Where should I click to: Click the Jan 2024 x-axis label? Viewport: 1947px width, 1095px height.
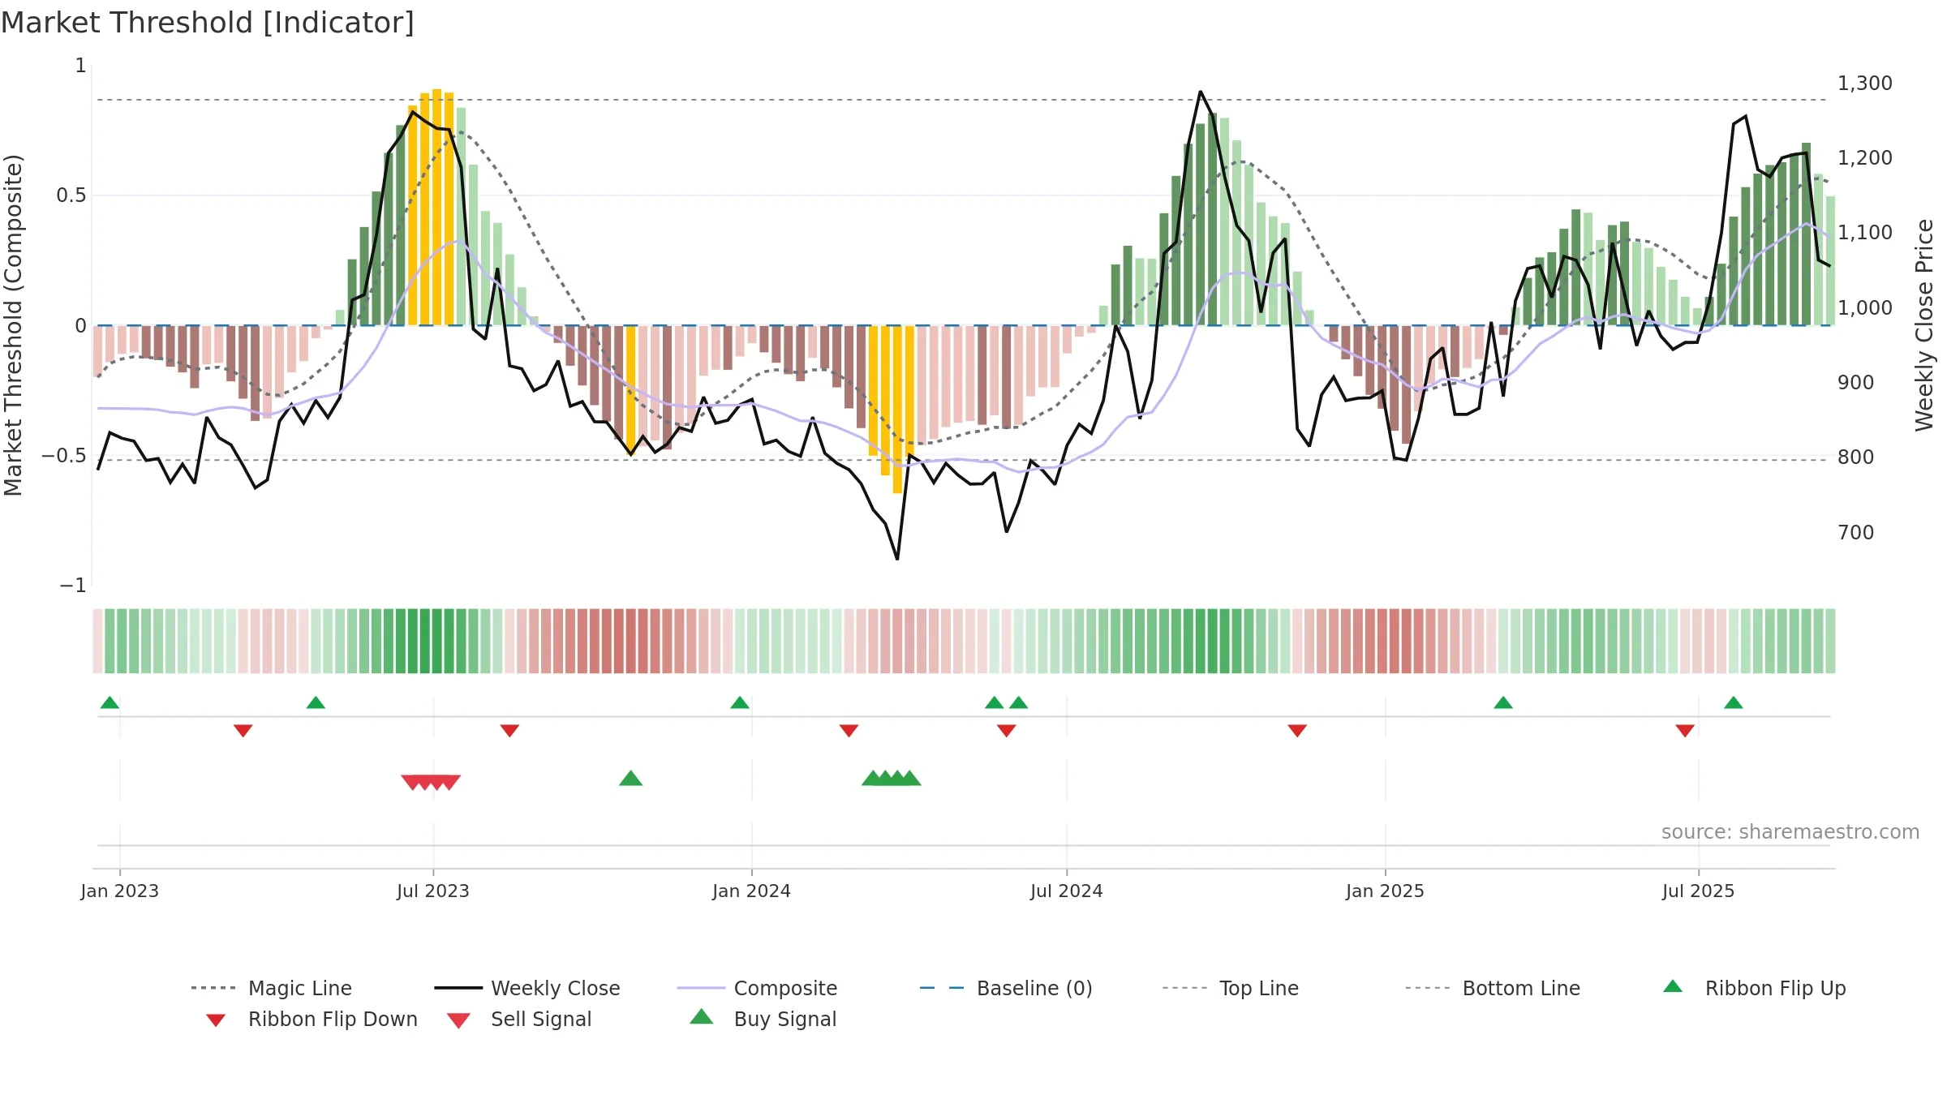pyautogui.click(x=752, y=891)
